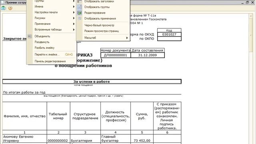Toggle Отображать заголовки option

click(x=99, y=1)
